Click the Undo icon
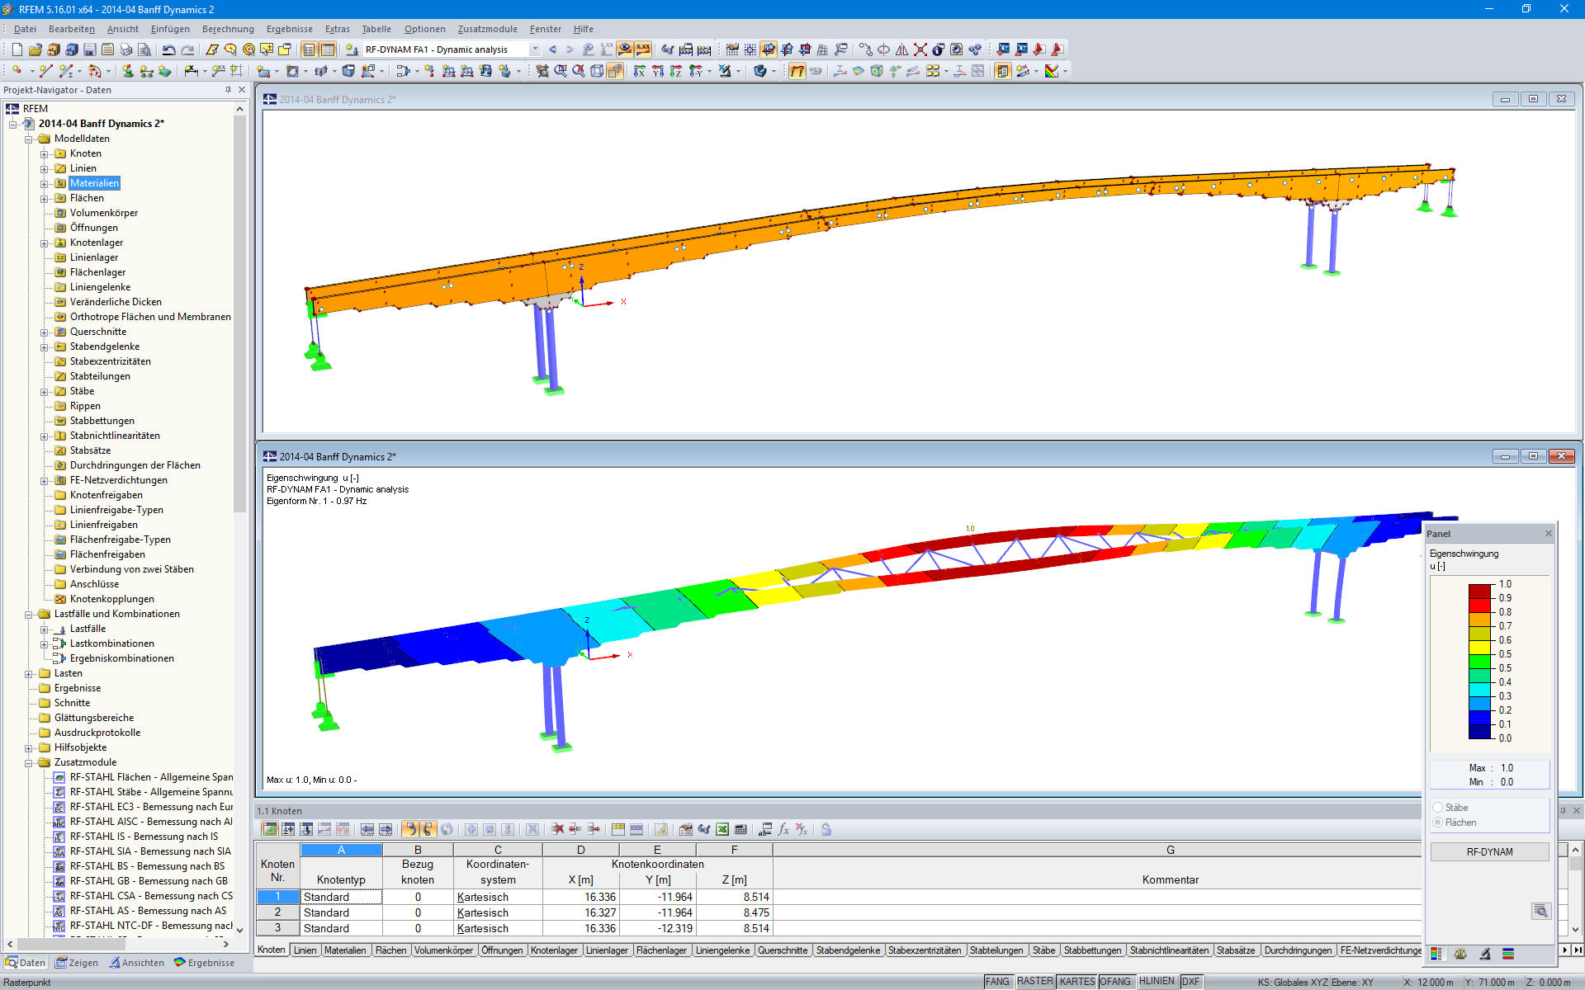 [x=168, y=49]
